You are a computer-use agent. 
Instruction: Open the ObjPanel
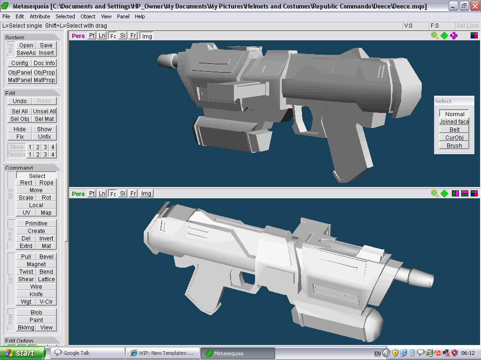(20, 72)
